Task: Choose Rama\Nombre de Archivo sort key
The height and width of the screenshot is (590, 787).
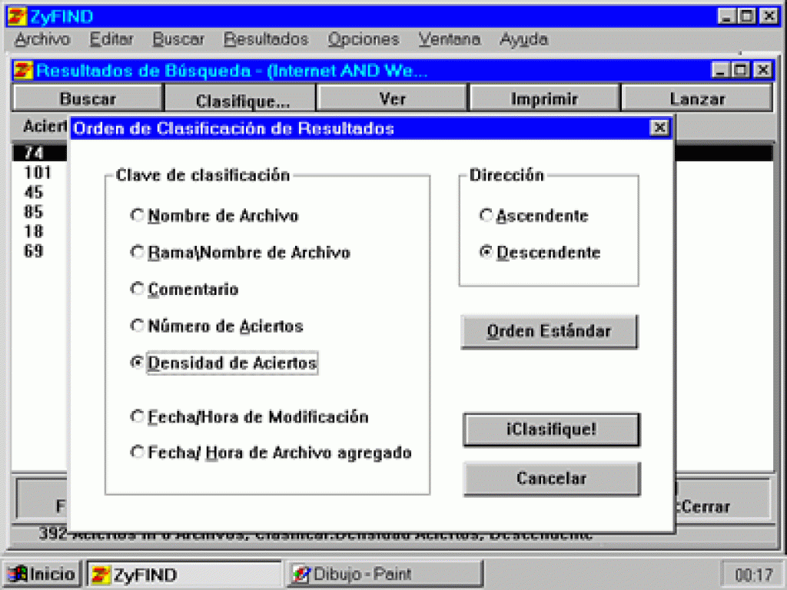Action: (138, 253)
